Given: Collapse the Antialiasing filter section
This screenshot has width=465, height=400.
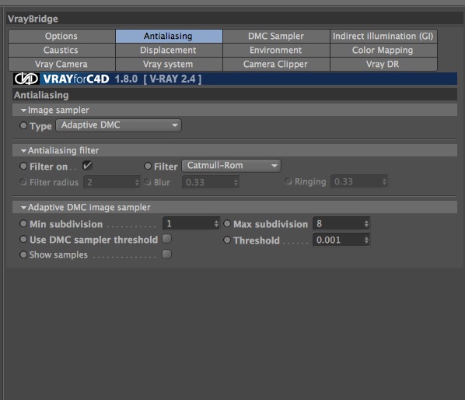Looking at the screenshot, I should point(23,151).
